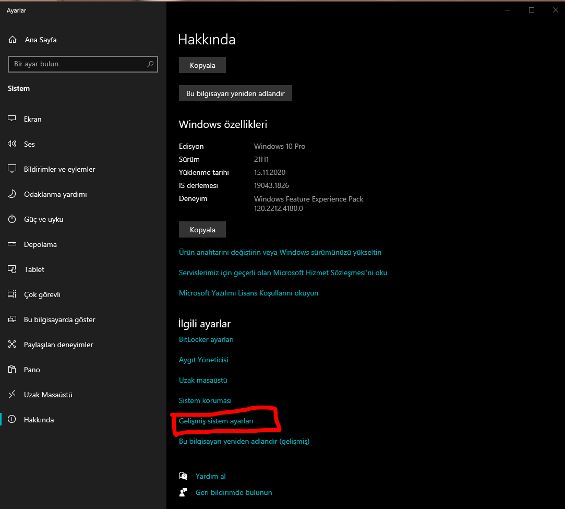Click the Pano clipboard icon

[12, 370]
